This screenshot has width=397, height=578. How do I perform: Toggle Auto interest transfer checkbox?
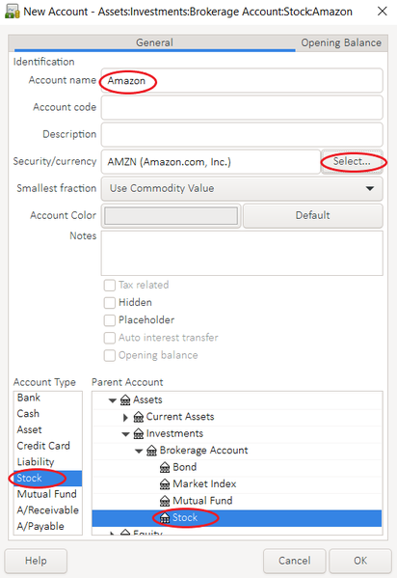coord(110,338)
